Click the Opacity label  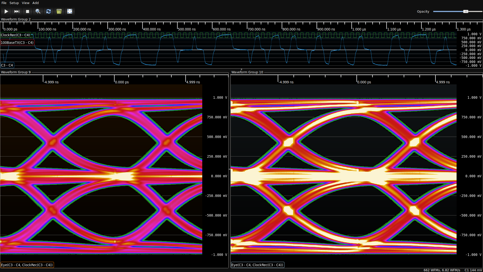[423, 12]
